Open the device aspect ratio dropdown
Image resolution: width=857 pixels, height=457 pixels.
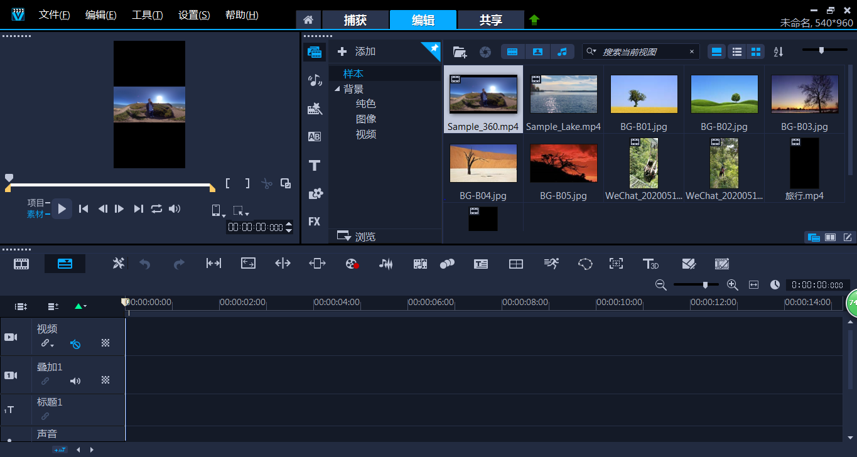pos(217,211)
